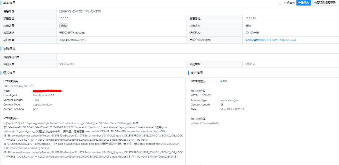This screenshot has height=165, width=339.
Task: Click the 告警内容 field label
Action: tap(9, 11)
